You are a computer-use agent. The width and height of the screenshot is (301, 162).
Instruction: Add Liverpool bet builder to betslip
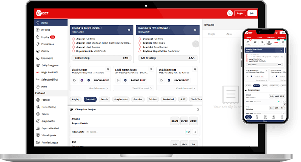(168, 58)
